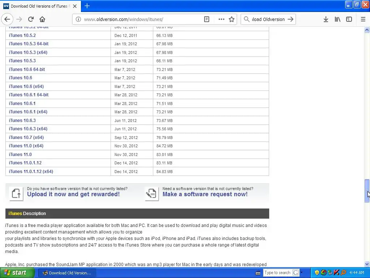Viewport: 370px width, 278px height.
Task: Open page actions three-dot menu
Action: (221, 20)
